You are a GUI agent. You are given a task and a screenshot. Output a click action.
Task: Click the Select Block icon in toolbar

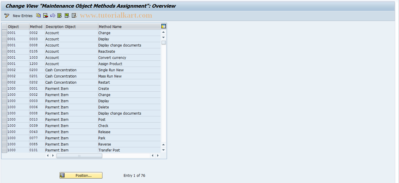[x=67, y=16]
